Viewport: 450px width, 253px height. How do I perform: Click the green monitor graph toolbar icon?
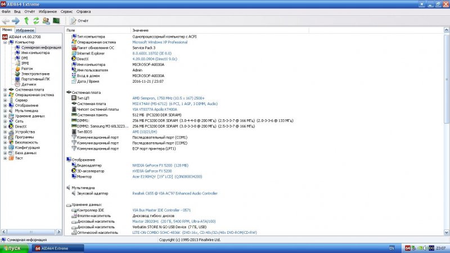point(56,21)
